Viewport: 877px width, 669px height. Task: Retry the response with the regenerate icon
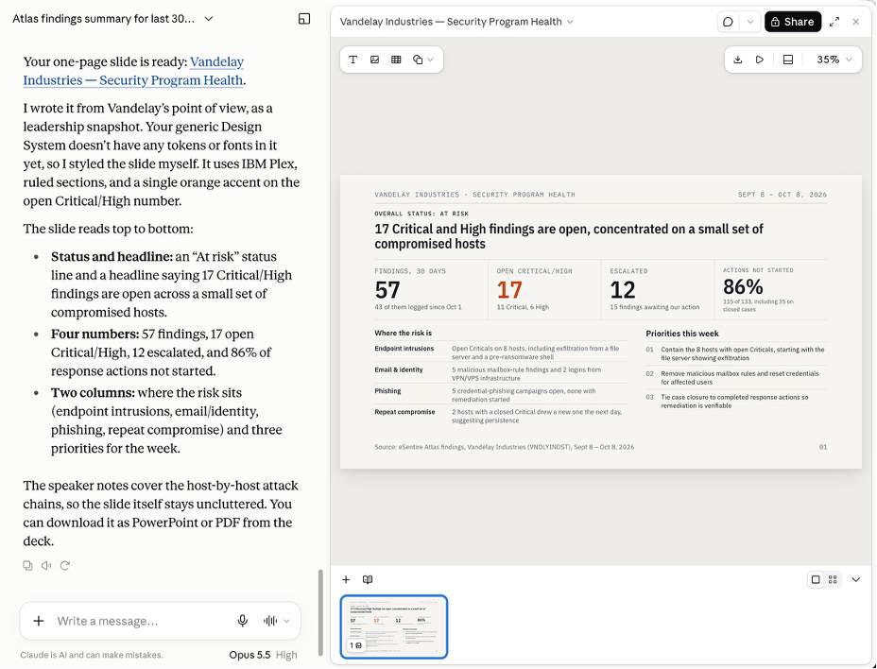pos(65,565)
